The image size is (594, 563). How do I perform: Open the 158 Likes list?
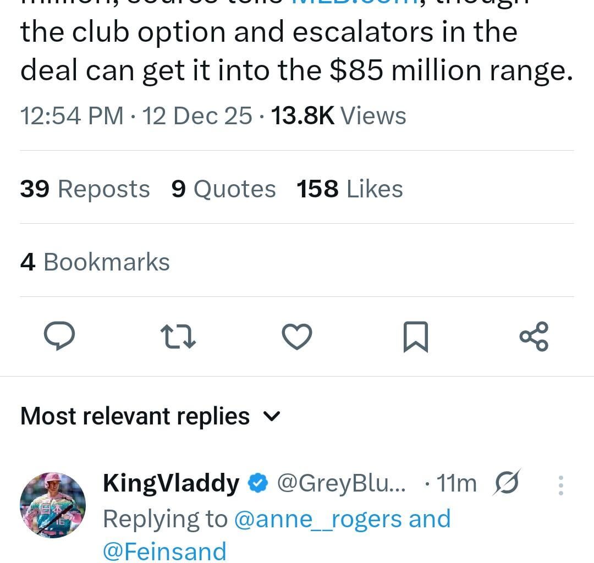tap(350, 188)
